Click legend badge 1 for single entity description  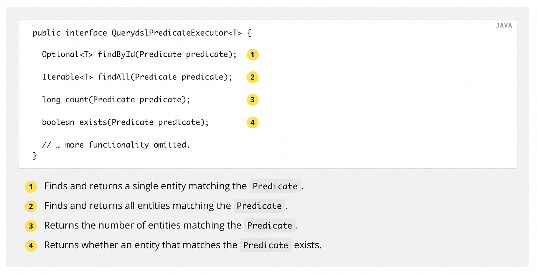(x=31, y=187)
